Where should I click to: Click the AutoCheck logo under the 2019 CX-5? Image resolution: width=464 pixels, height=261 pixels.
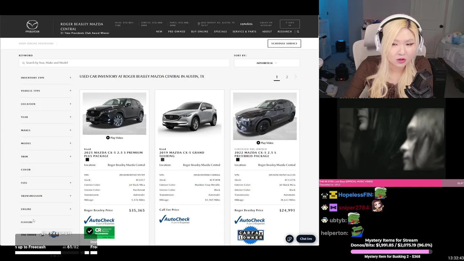(x=174, y=219)
